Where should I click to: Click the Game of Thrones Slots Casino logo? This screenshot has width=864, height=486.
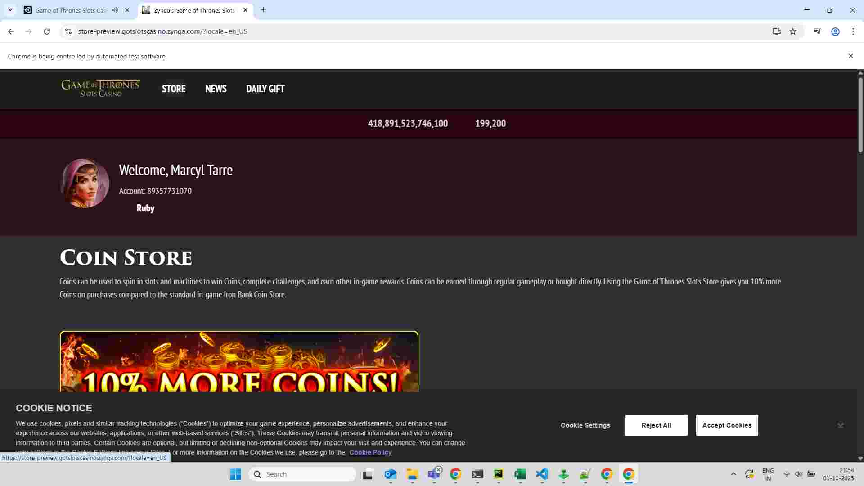(101, 88)
